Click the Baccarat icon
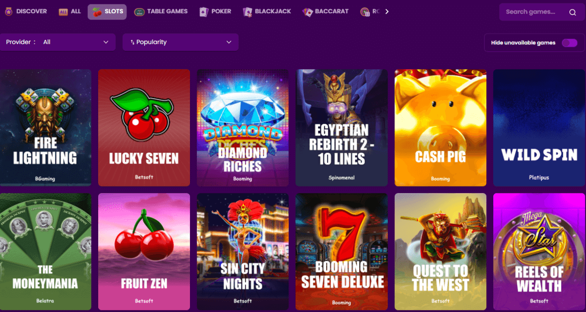 (307, 11)
